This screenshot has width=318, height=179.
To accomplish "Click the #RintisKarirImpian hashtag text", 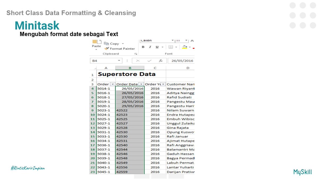I will [x=28, y=168].
